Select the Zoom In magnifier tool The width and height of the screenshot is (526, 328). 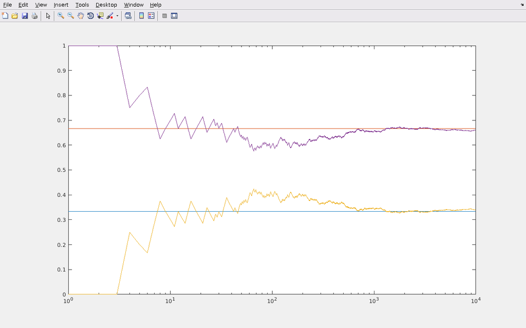[61, 16]
